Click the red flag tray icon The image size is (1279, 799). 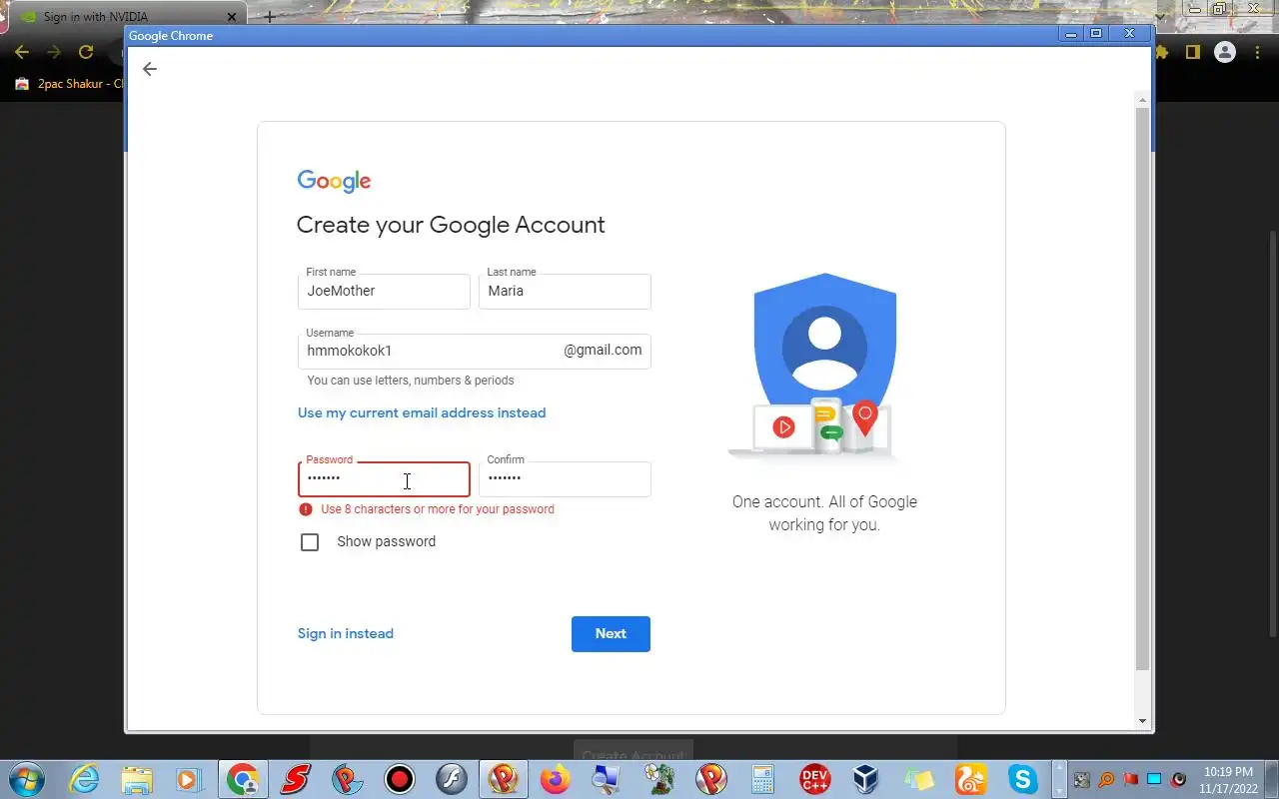tap(1131, 779)
